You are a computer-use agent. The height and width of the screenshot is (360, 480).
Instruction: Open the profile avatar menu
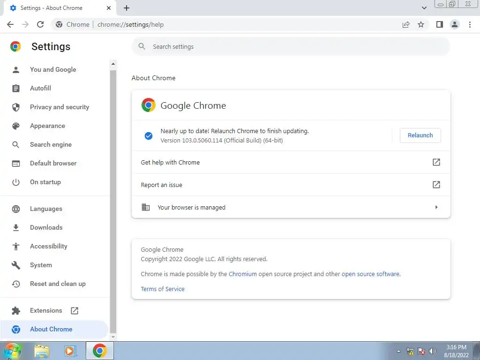[x=455, y=24]
